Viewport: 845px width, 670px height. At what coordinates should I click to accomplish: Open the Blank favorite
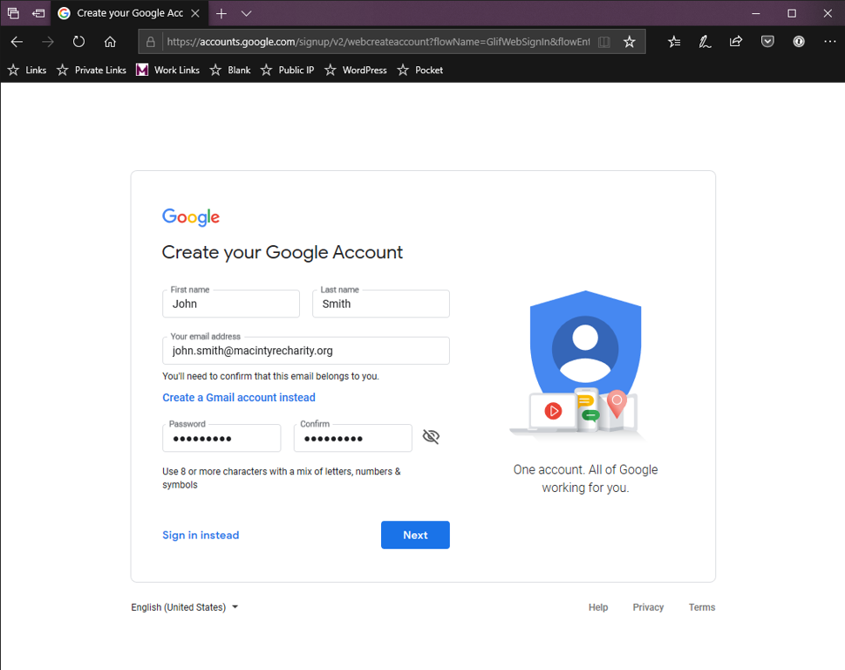pyautogui.click(x=230, y=70)
